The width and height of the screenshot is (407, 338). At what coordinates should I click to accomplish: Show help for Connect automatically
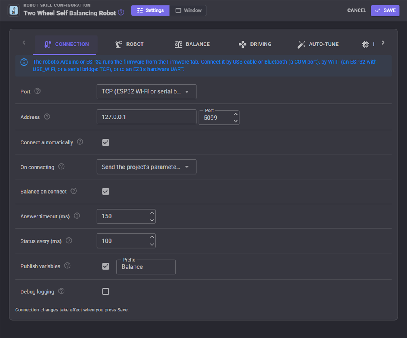(80, 142)
